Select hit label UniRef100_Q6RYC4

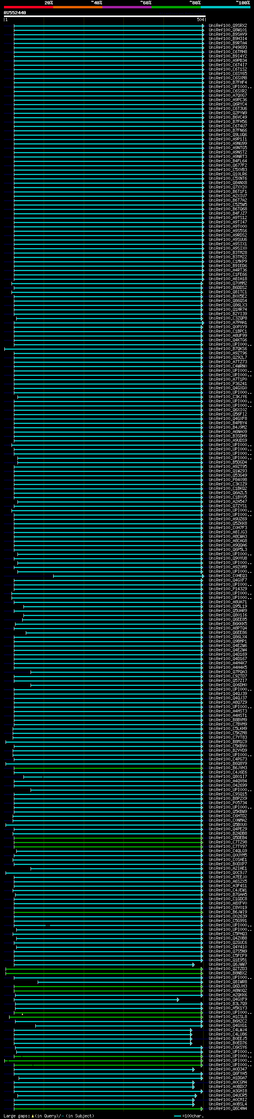227,104
